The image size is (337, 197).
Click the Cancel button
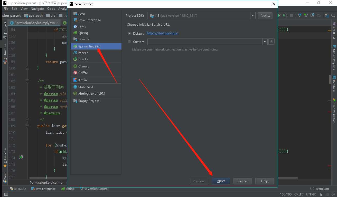tap(243, 181)
